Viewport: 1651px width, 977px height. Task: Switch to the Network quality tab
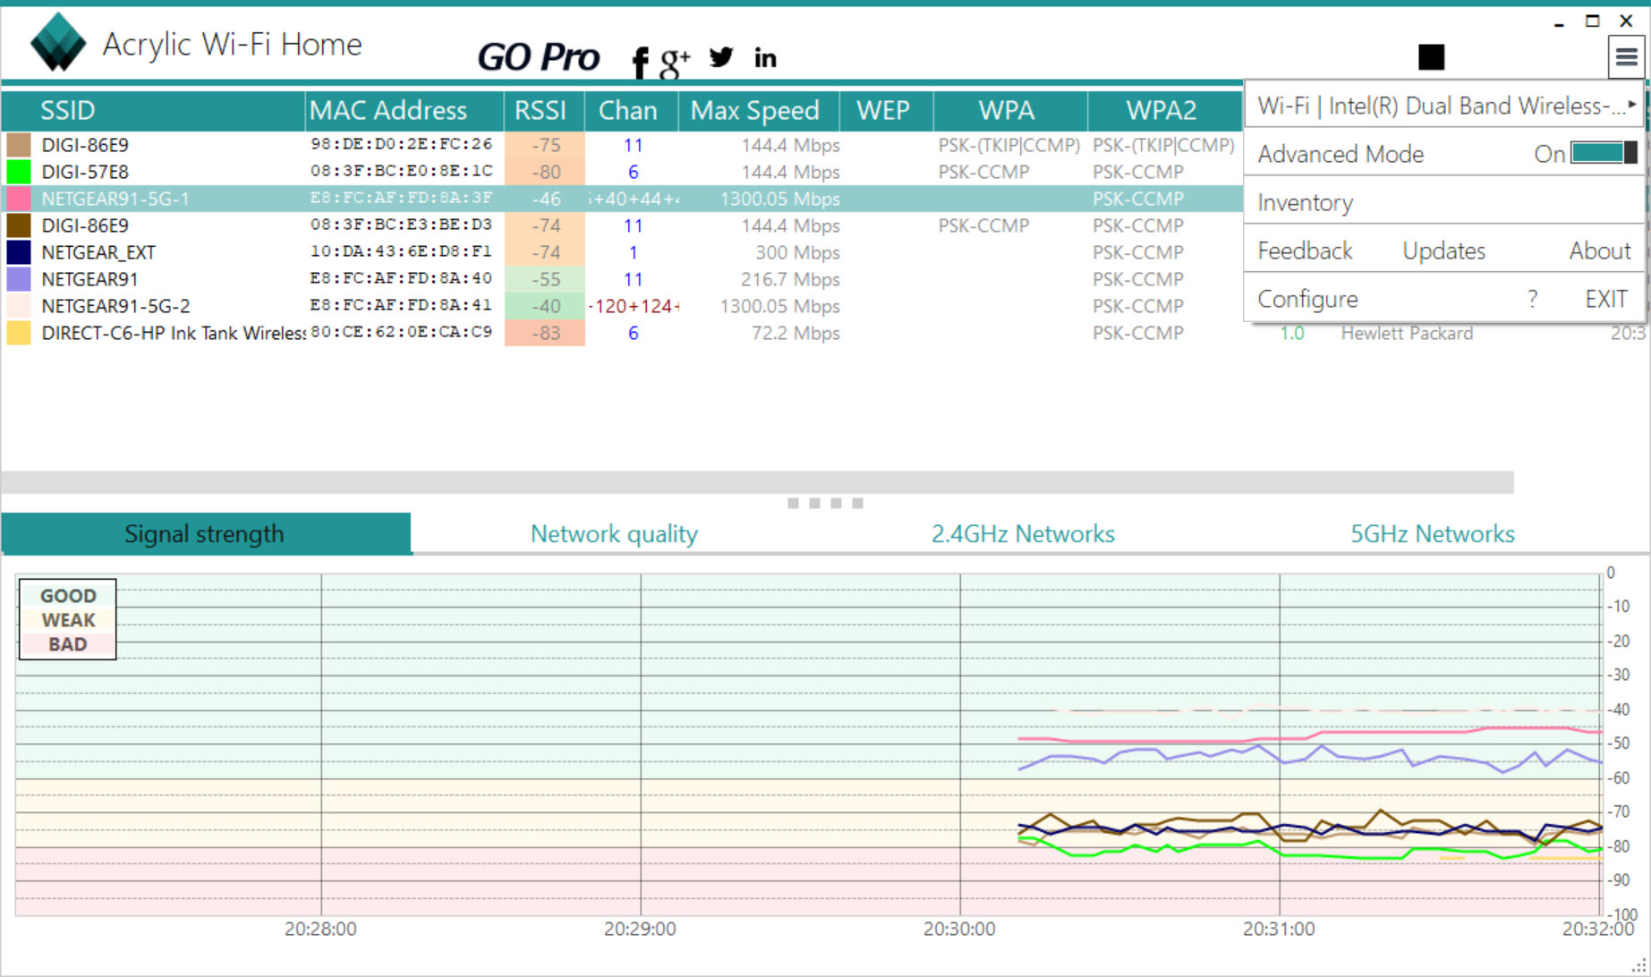coord(614,534)
